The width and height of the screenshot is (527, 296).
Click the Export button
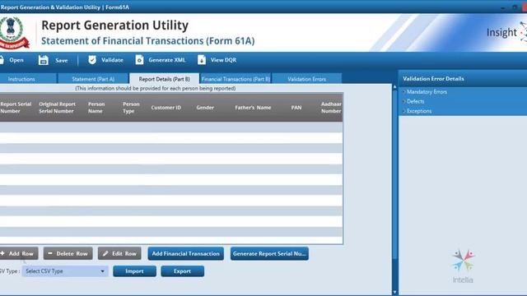pos(182,271)
